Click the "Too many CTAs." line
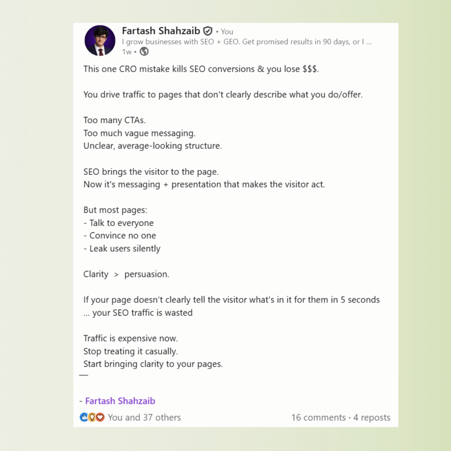 coord(115,120)
